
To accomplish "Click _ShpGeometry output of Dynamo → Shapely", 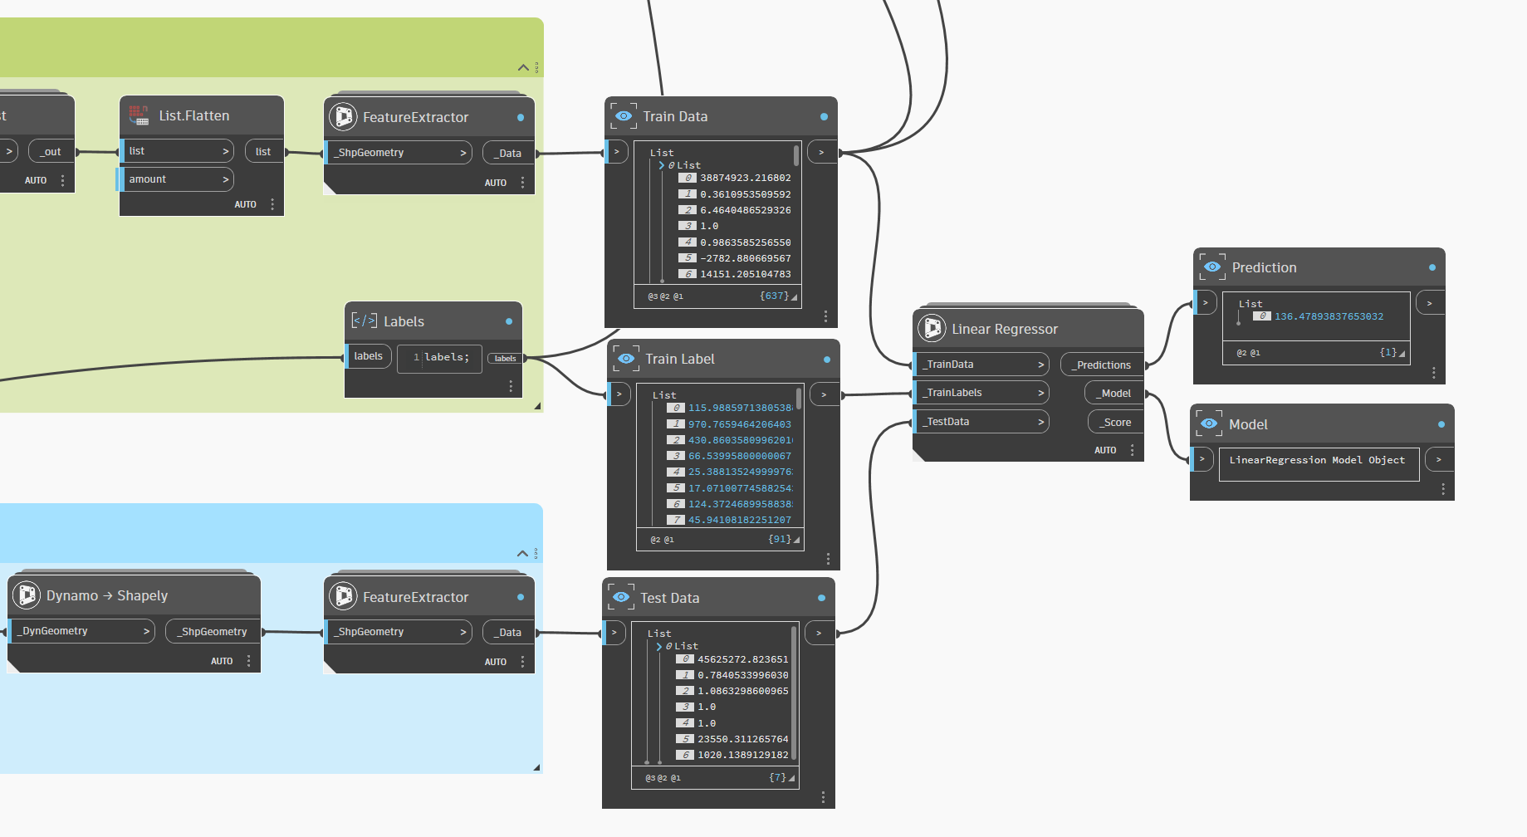I will (x=213, y=632).
